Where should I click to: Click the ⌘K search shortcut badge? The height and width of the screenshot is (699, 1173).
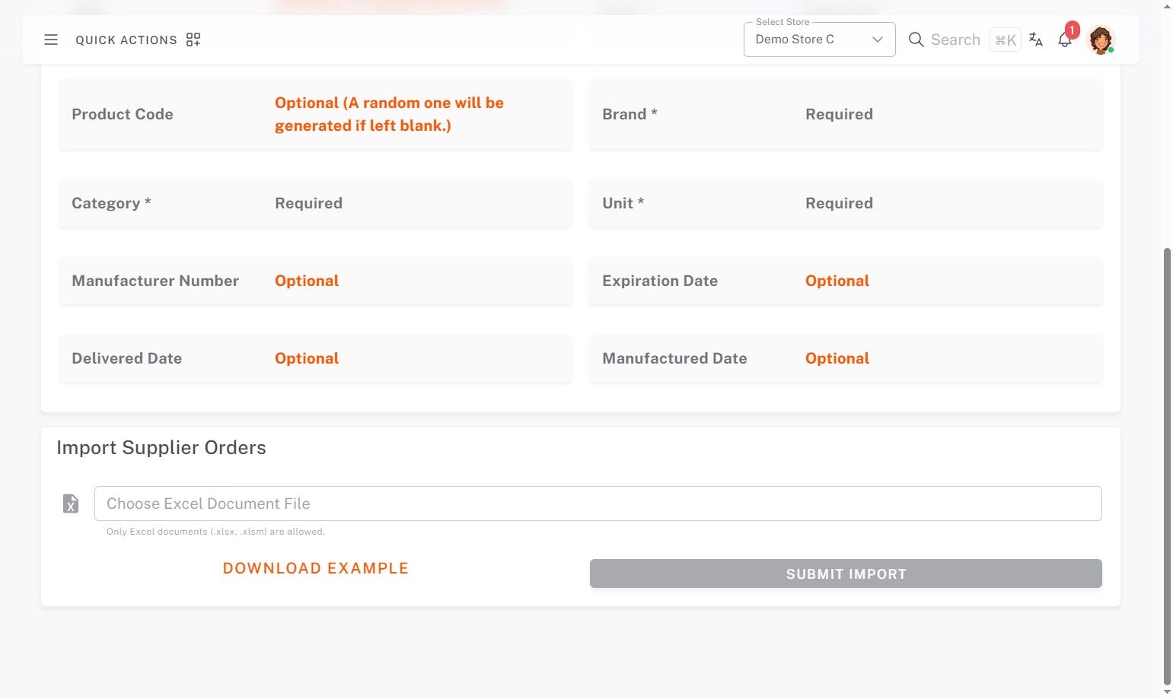point(1005,40)
